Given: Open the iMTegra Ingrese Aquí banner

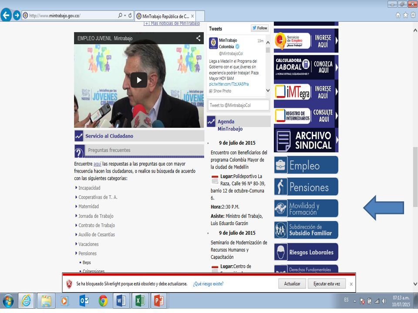Looking at the screenshot, I should [306, 92].
